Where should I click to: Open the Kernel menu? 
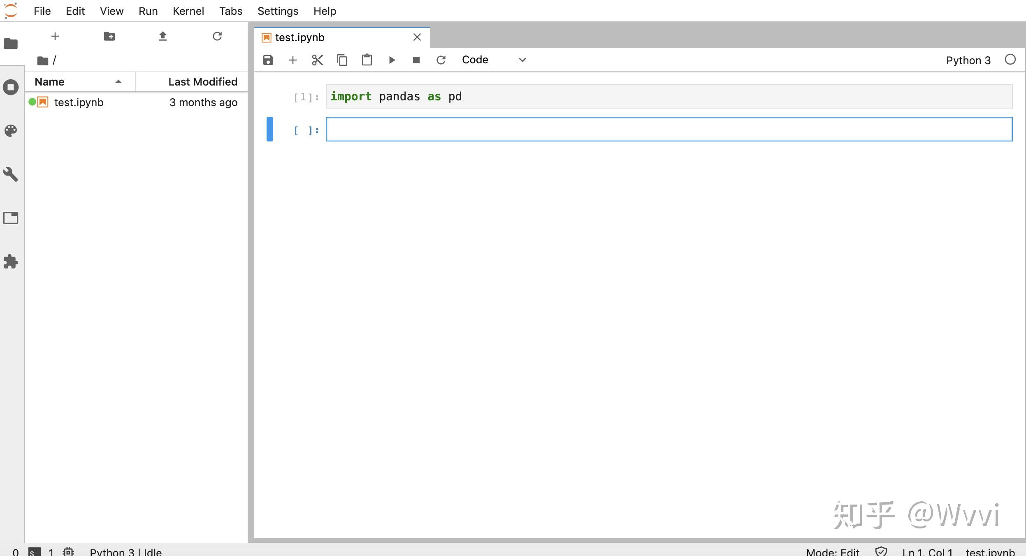click(188, 11)
